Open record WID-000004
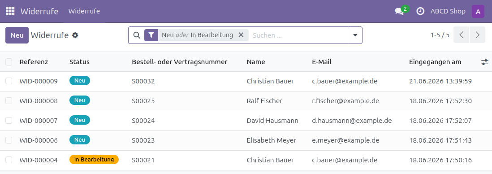The width and height of the screenshot is (492, 174). (x=39, y=160)
